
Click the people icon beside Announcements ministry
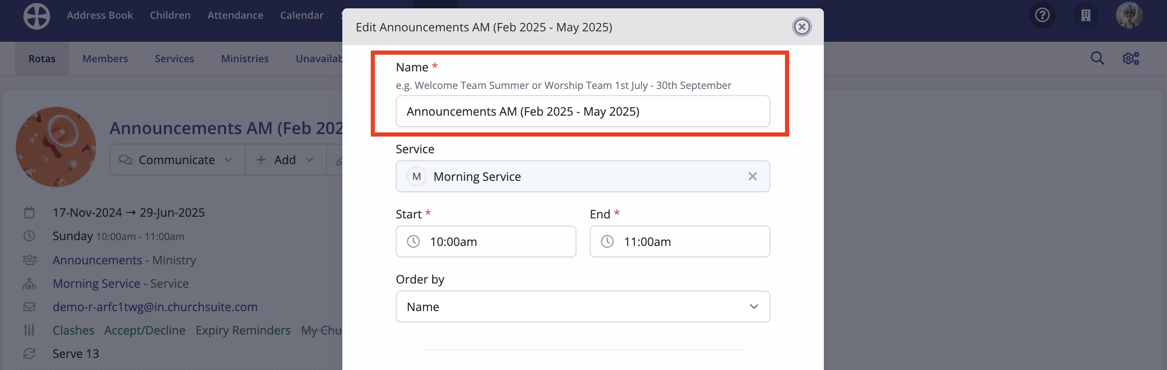(29, 260)
